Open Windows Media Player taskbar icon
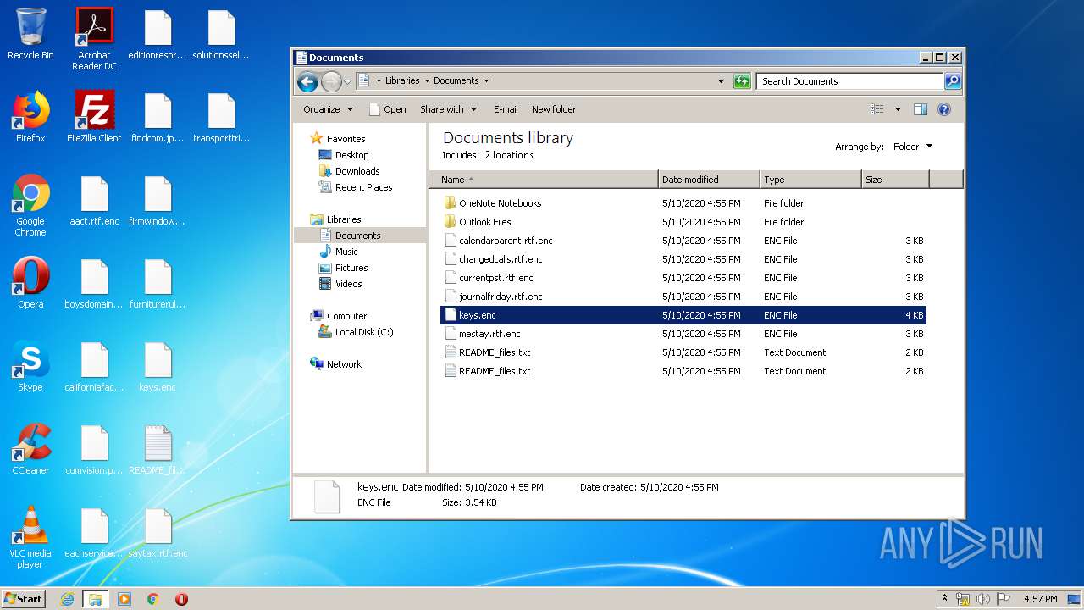The width and height of the screenshot is (1084, 610). (x=124, y=599)
